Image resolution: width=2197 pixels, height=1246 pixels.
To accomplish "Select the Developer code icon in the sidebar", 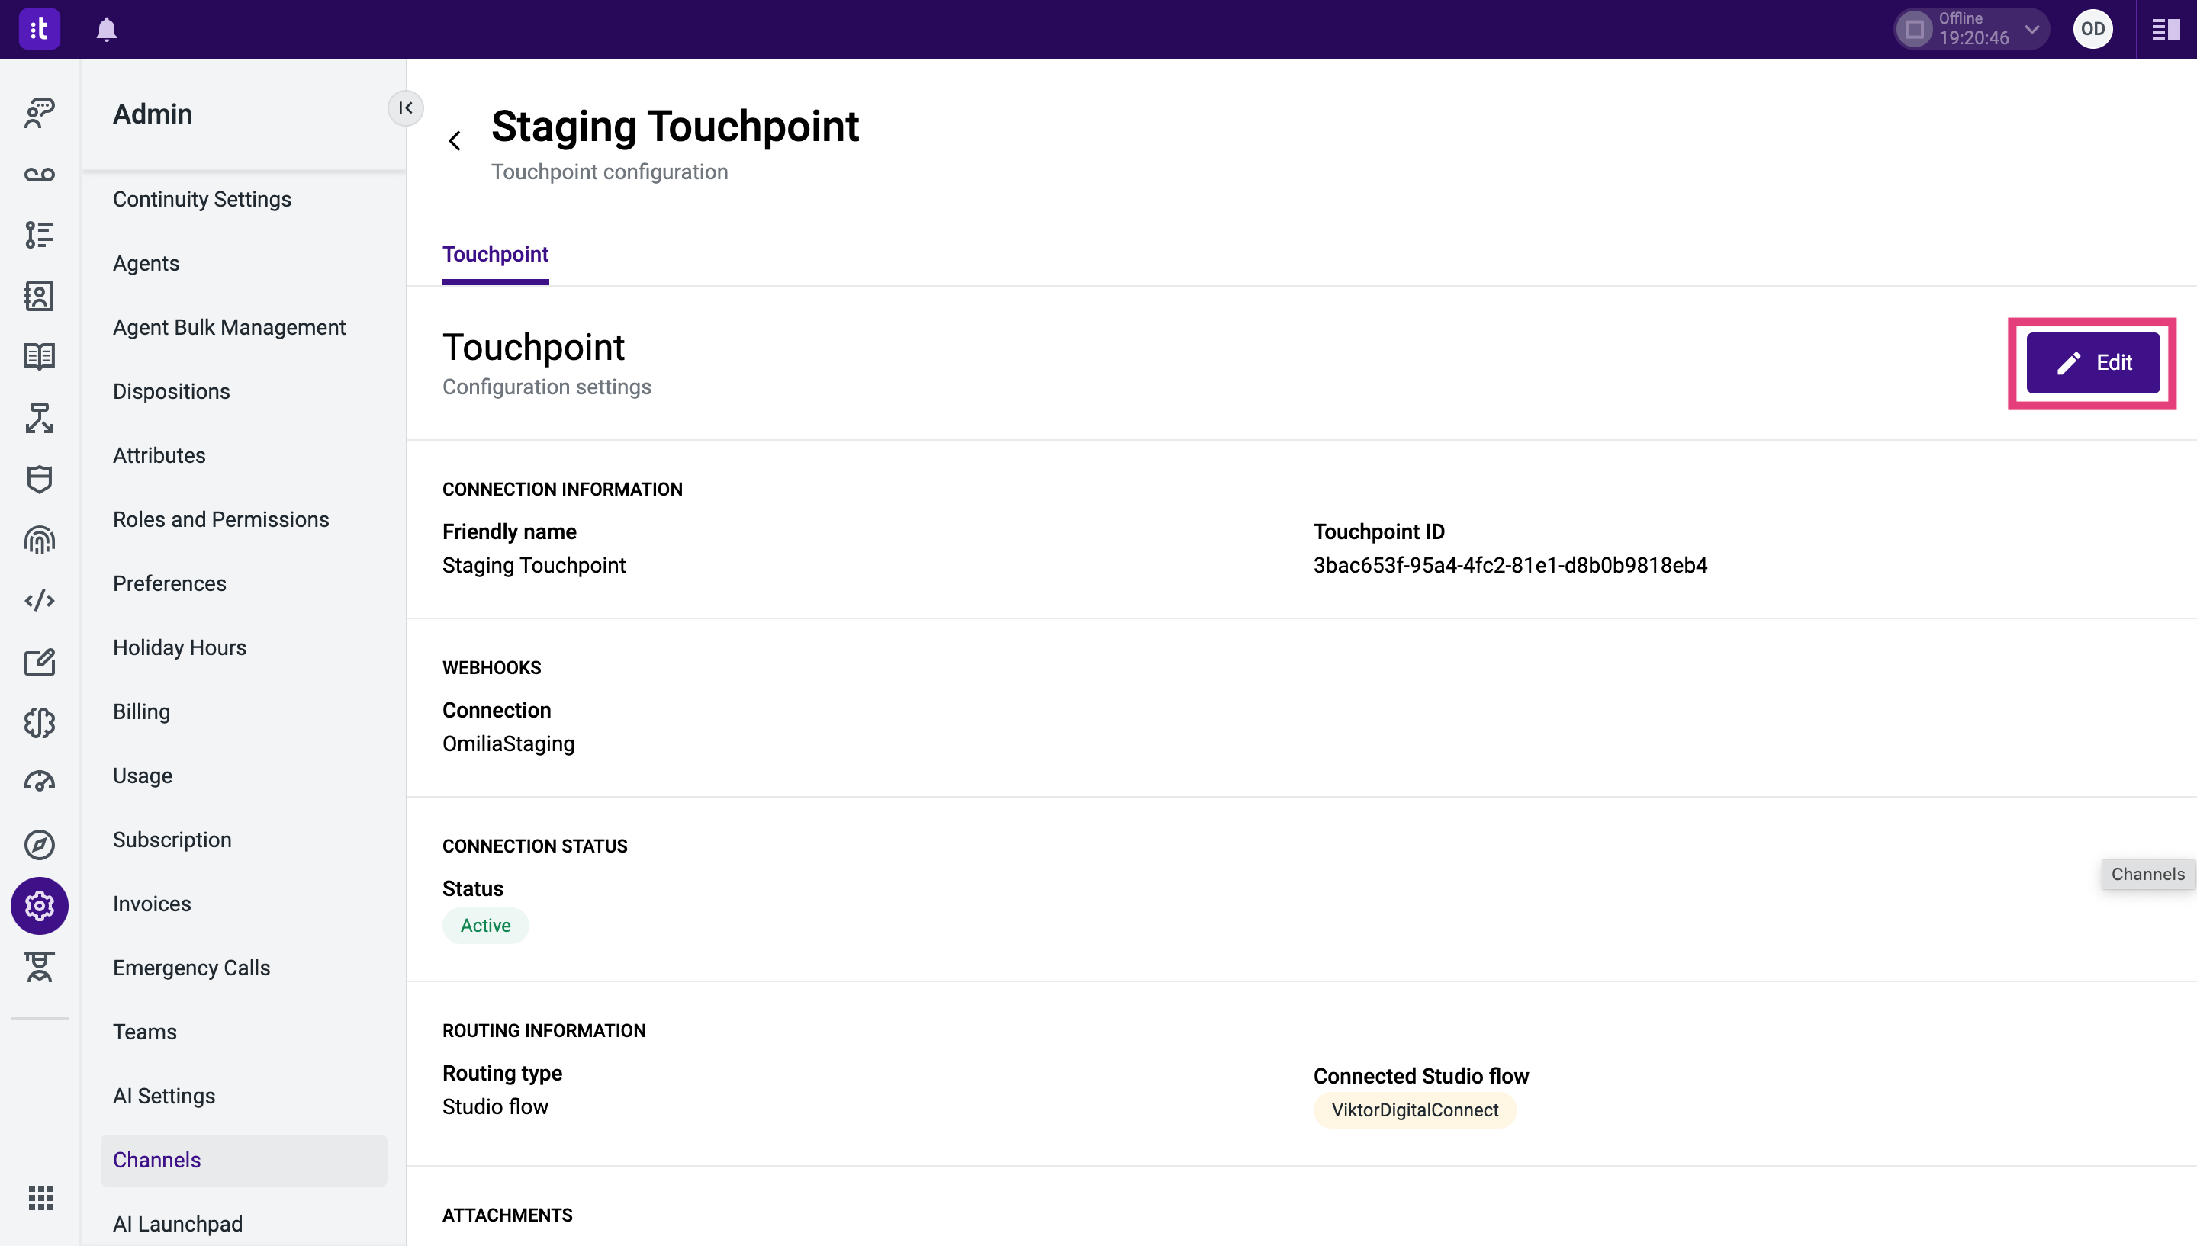I will pyautogui.click(x=40, y=601).
